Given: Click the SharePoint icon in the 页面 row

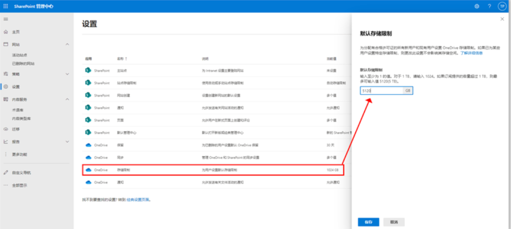Looking at the screenshot, I should point(88,120).
